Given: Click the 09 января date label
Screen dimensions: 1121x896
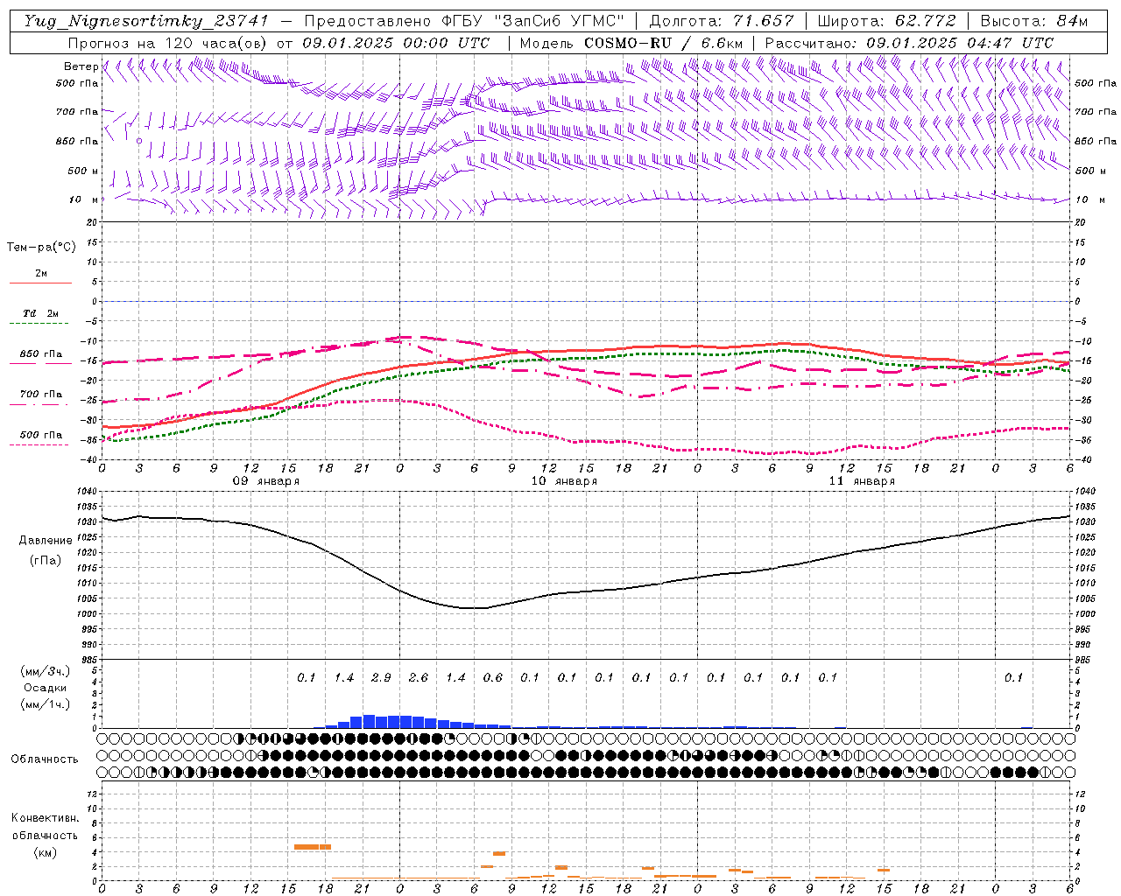Looking at the screenshot, I should tap(265, 481).
